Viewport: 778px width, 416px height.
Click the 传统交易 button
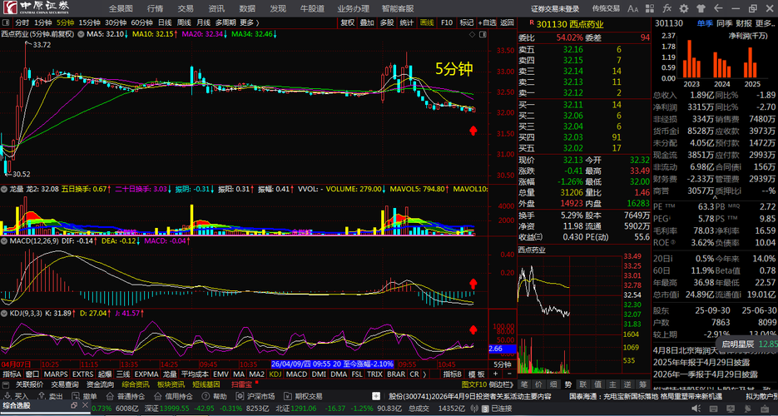pos(606,8)
